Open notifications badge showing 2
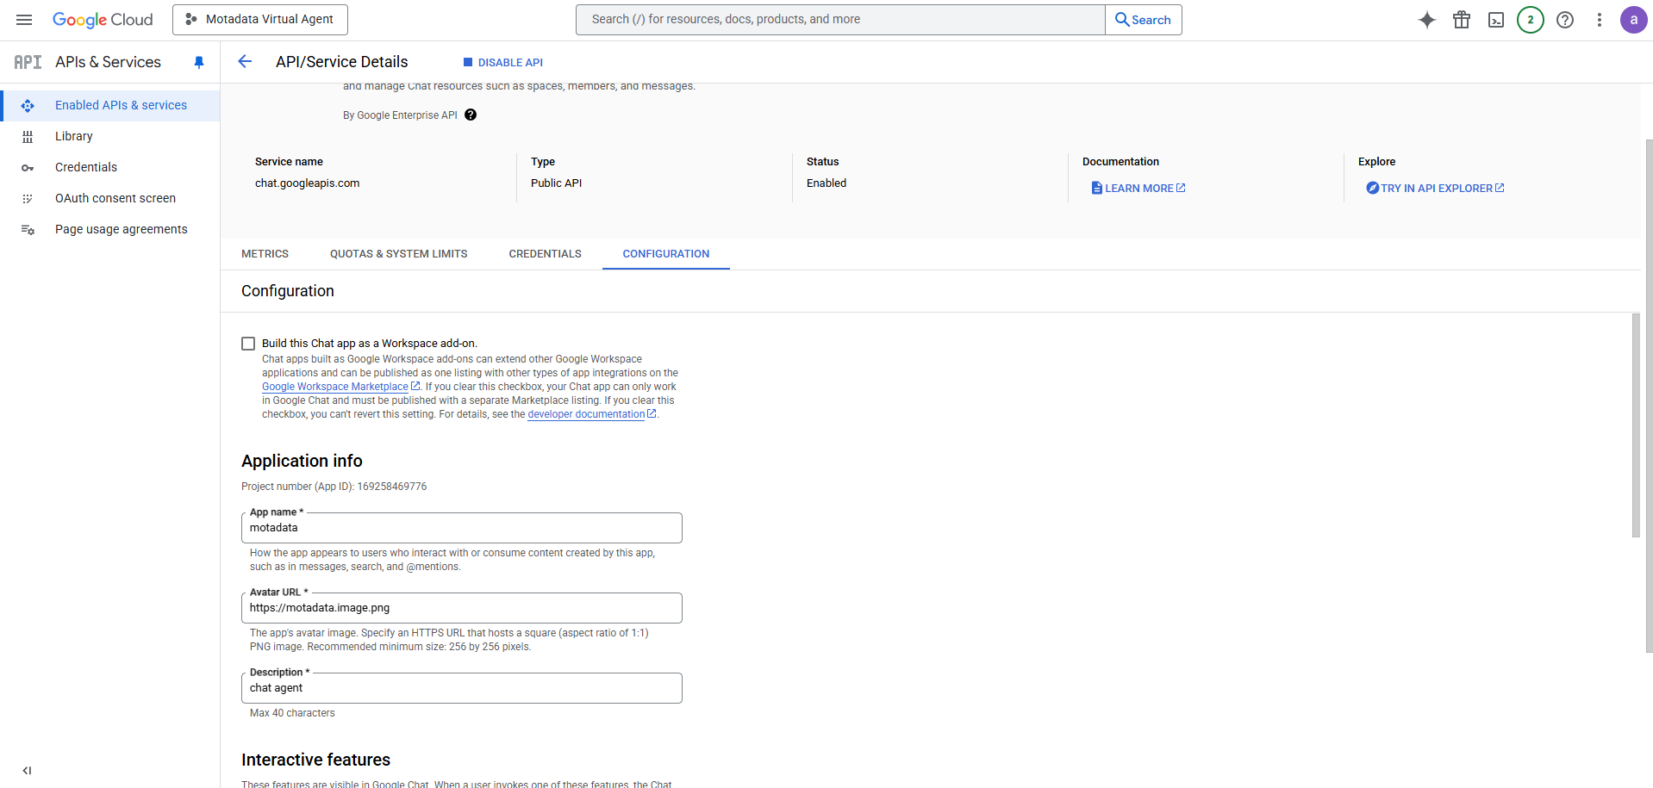 [1531, 20]
